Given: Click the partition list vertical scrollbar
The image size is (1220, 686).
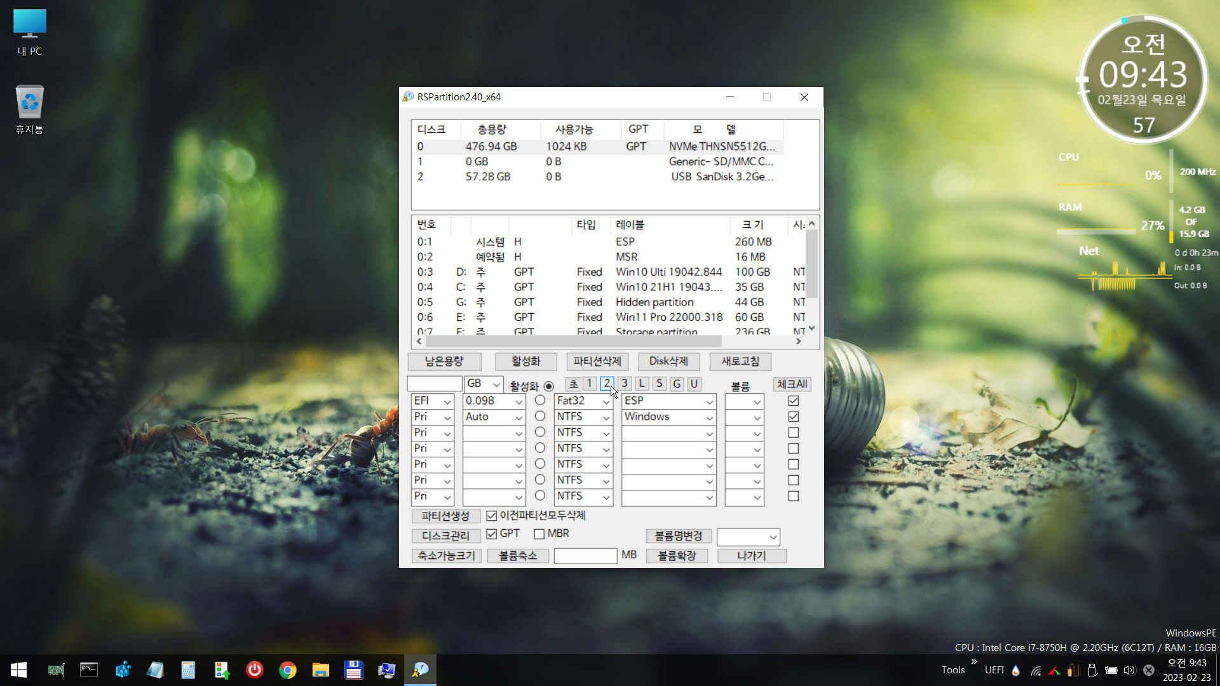Looking at the screenshot, I should coord(811,264).
